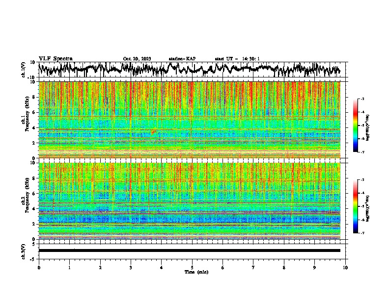This screenshot has width=389, height=300.
Task: Click the time axis tick label "3"
Action: (x=131, y=268)
